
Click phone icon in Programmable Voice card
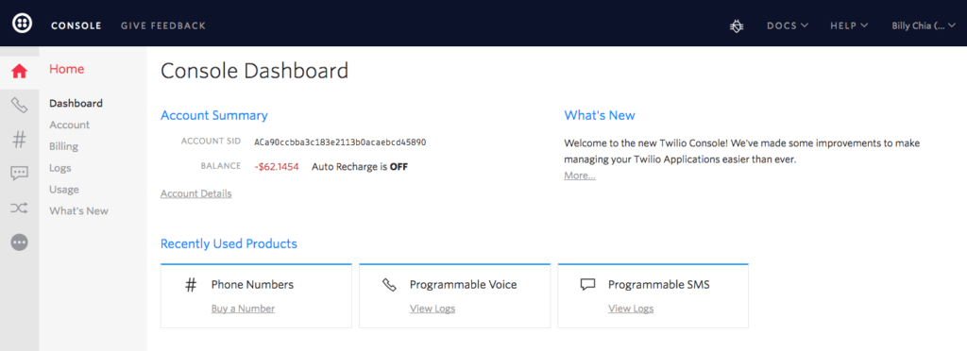389,285
